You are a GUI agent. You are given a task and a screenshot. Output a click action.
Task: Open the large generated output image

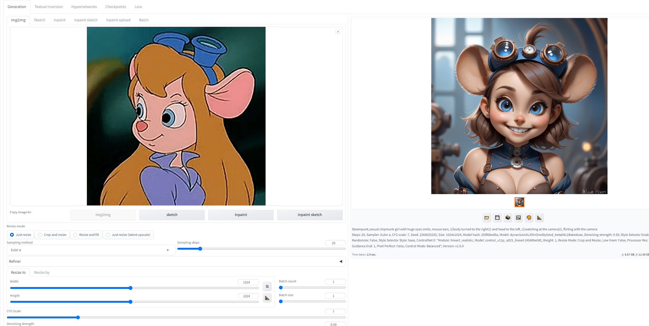tap(519, 106)
